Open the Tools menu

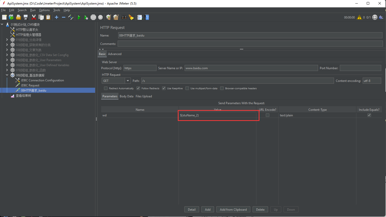tap(57, 10)
